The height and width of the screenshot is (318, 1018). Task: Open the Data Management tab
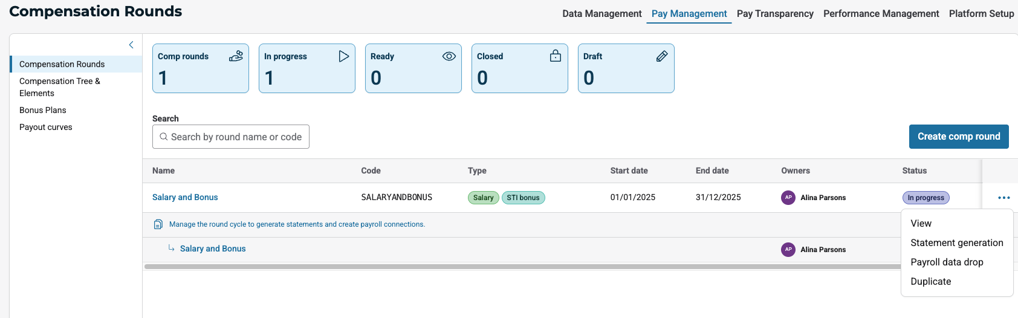point(601,13)
